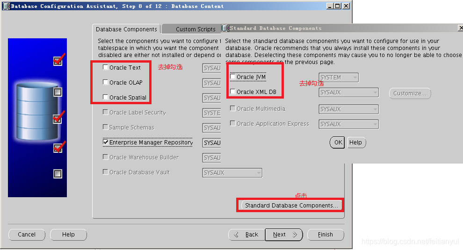Open Help in the main wizard window
463x250 pixels.
68,235
